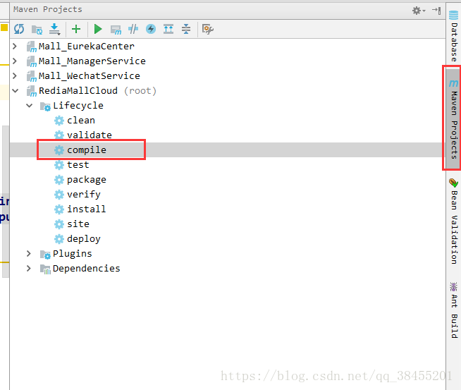
Task: Open the Ant Build side tab
Action: click(454, 310)
